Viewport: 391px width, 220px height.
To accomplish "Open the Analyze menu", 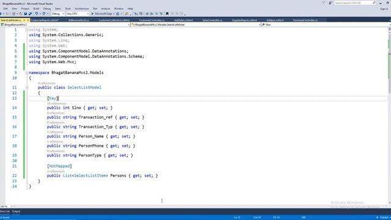I will pos(106,9).
